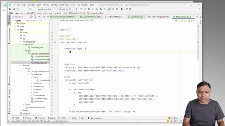
Task: Open the Pixel 2 API 30 device dropdown
Action: click(65, 9)
